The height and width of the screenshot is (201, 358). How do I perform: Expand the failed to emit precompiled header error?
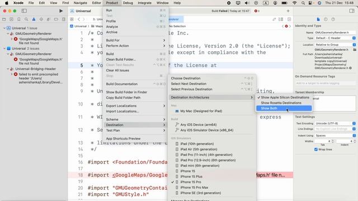(x=12, y=74)
